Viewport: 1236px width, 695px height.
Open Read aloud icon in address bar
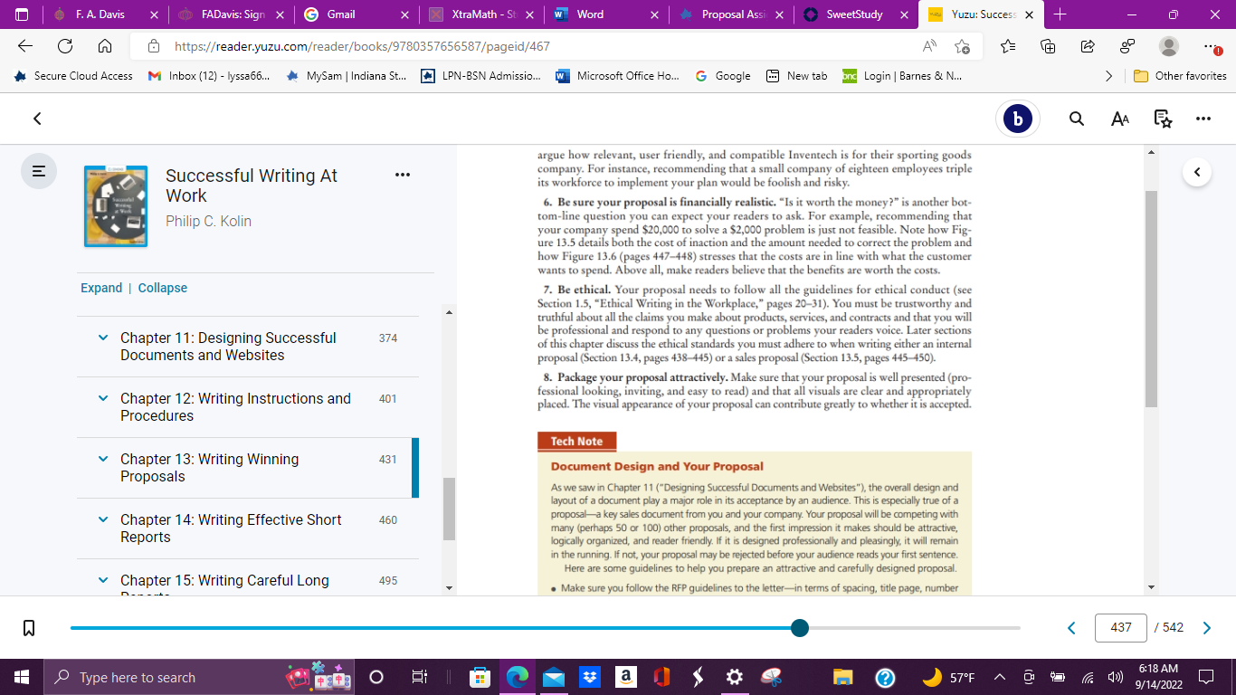tap(929, 46)
